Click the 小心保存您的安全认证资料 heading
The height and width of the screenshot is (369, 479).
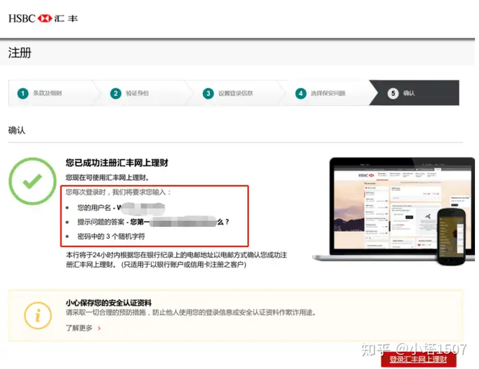tap(108, 303)
